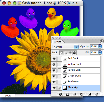The width and height of the screenshot is (104, 102).
Task: Click the 100% zoom field
Action: coord(8,96)
